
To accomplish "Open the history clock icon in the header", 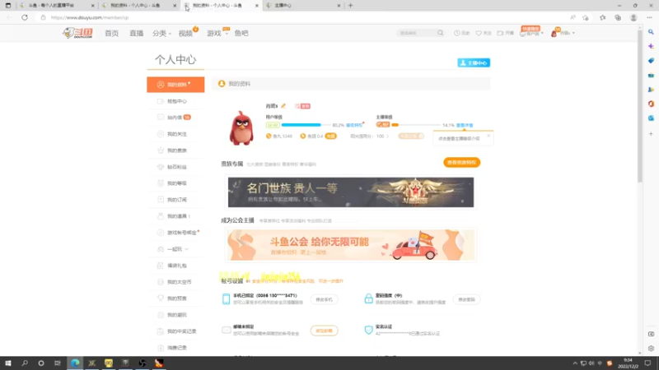I will point(457,33).
